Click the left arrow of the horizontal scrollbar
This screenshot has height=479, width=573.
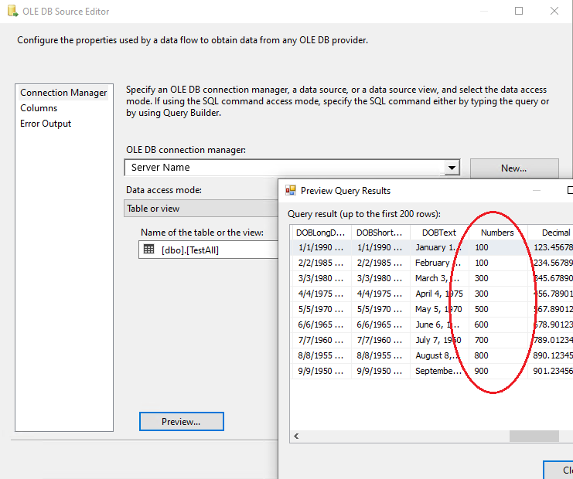tap(297, 437)
